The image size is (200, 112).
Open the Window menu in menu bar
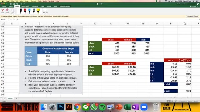pos(51,1)
